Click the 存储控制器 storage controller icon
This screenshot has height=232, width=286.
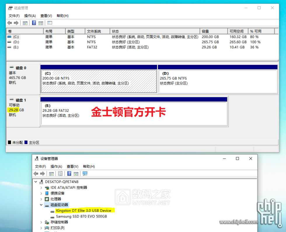pos(47,222)
